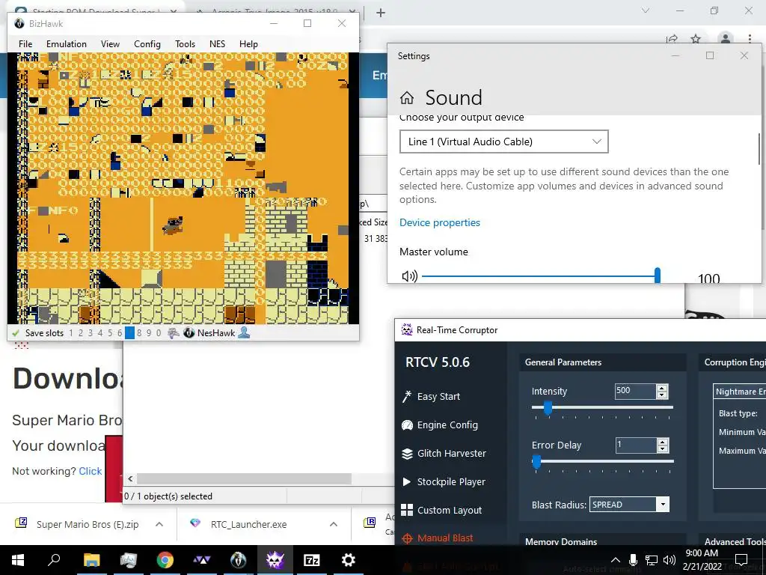Open the Glitch Harvester section
Screen dimensions: 766x575
pos(444,453)
